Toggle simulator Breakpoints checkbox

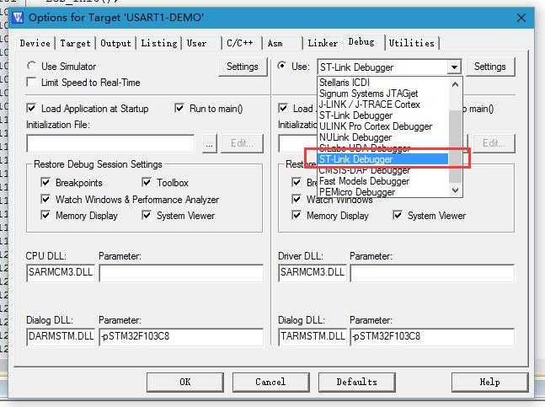click(45, 182)
